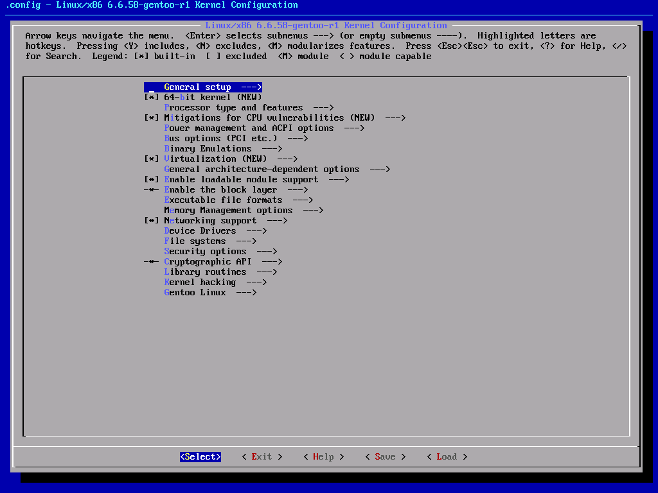Expand the Virtualization submenu arrow
This screenshot has width=658, height=493.
(x=287, y=159)
